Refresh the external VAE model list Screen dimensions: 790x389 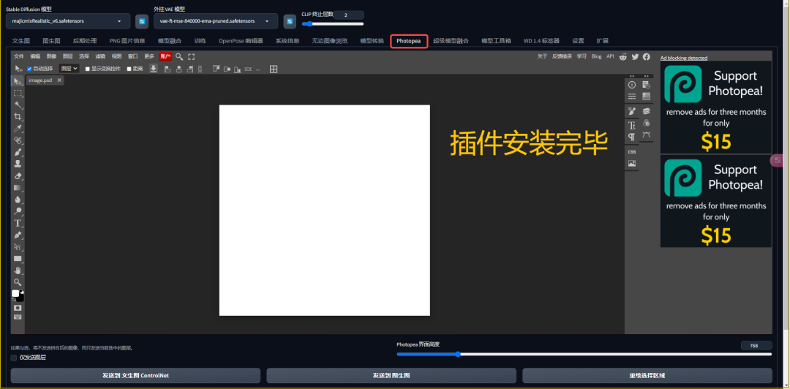click(x=290, y=21)
